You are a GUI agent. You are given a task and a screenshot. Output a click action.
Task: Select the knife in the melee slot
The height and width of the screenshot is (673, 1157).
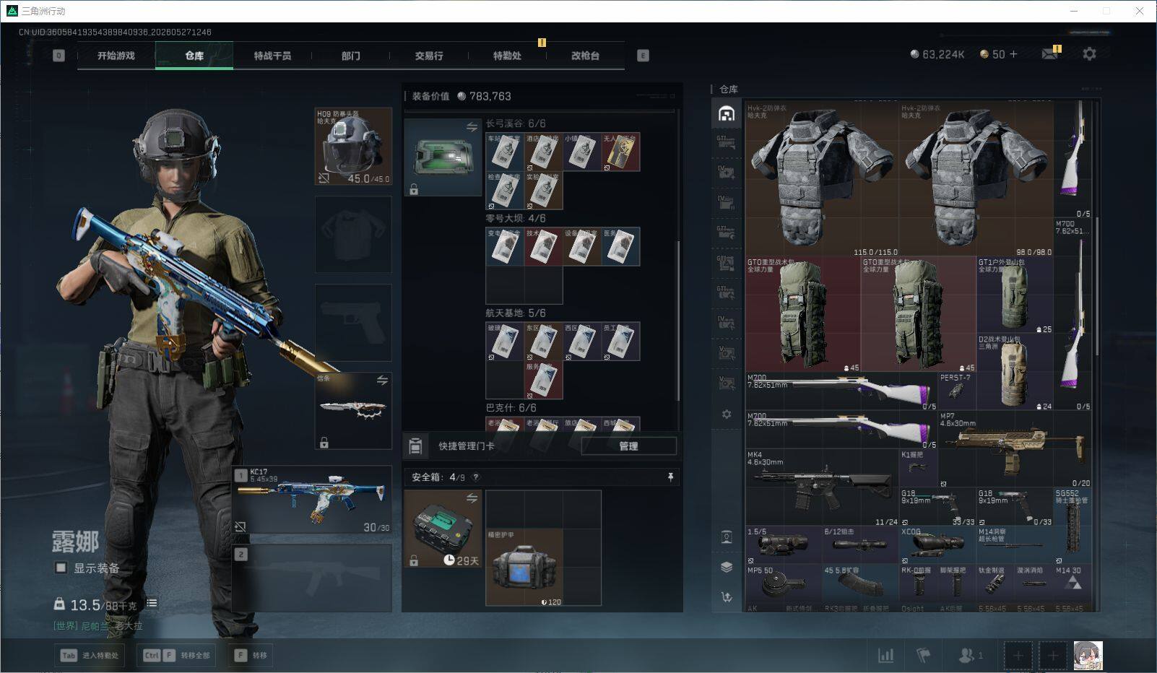pyautogui.click(x=353, y=410)
